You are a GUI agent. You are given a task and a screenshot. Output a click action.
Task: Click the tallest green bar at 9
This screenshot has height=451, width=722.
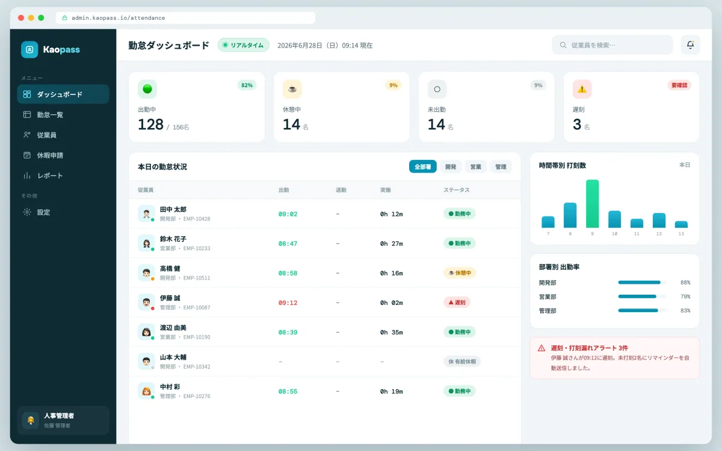click(592, 204)
